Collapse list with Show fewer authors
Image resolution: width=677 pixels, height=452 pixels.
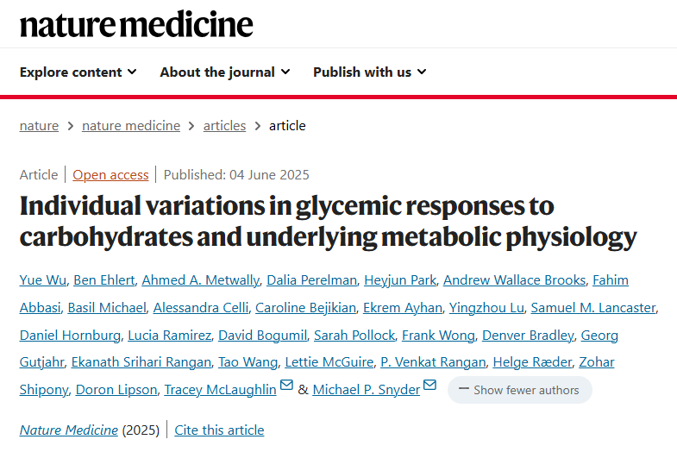point(519,390)
